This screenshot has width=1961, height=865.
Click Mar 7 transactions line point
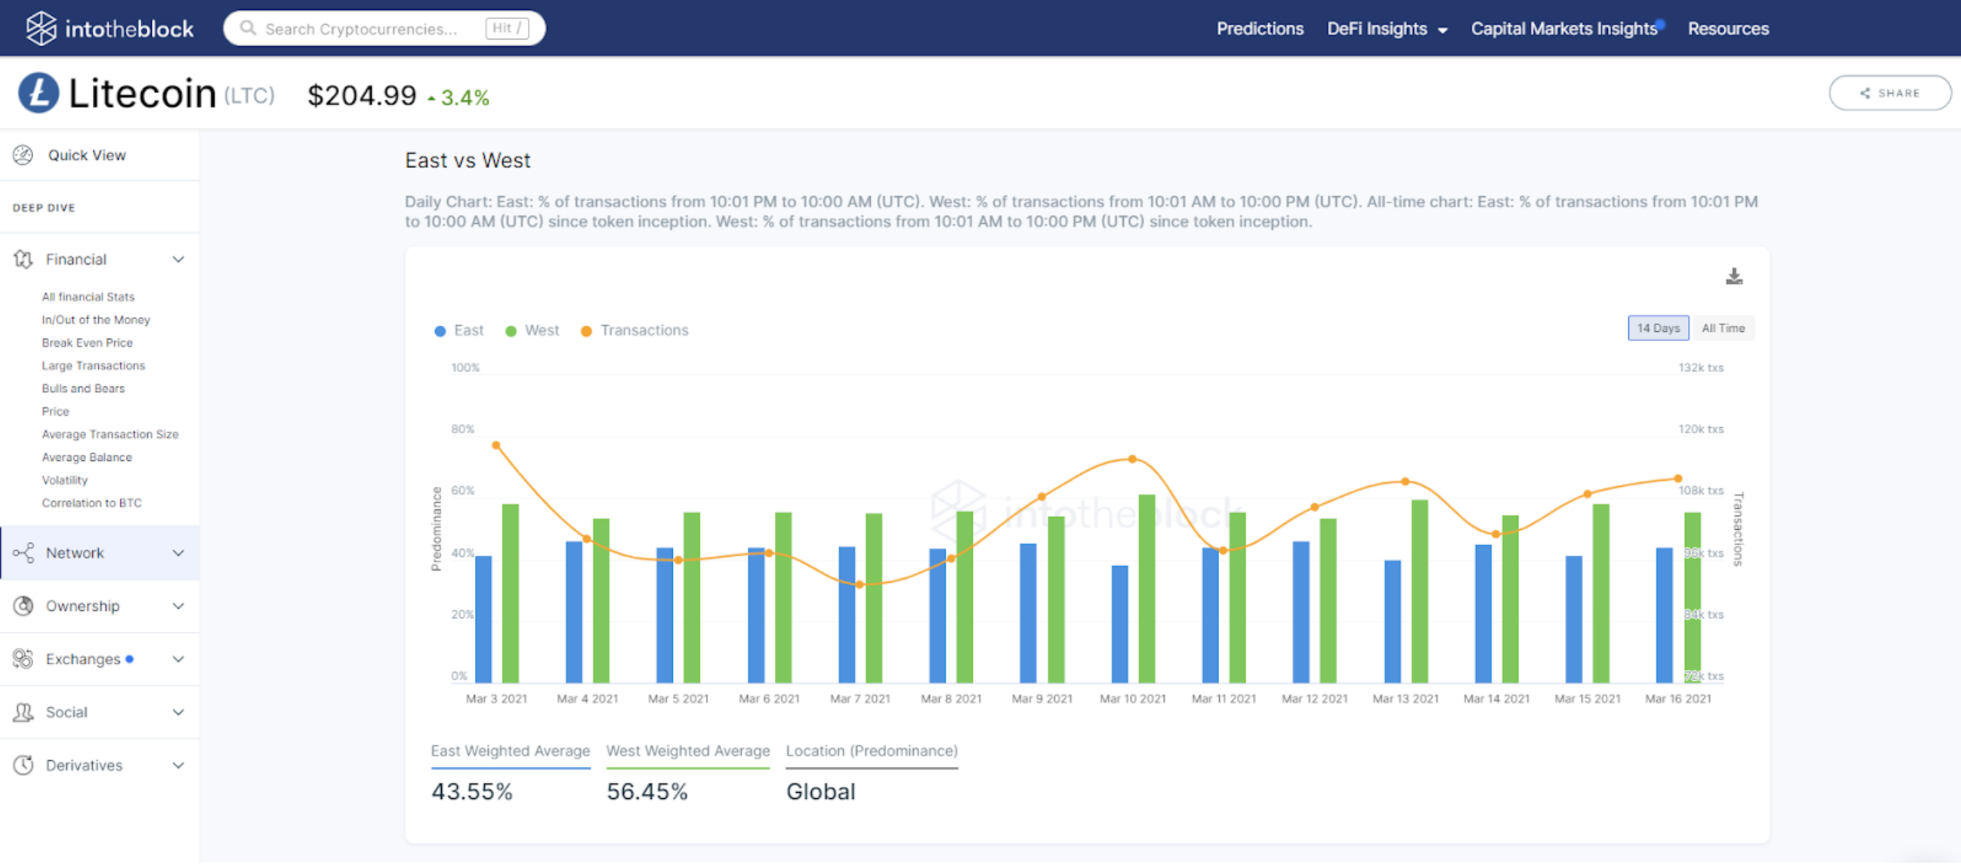coord(859,584)
